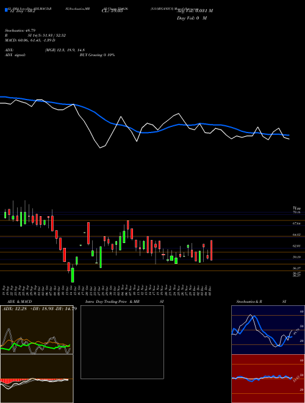Screen dimensions: 305x403
Task: Select the 'Day Vol: 0 M' text
Action: pyautogui.click(x=192, y=18)
